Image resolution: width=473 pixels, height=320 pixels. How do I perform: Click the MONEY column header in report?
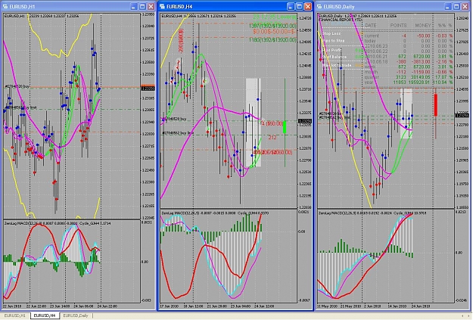[x=423, y=26]
